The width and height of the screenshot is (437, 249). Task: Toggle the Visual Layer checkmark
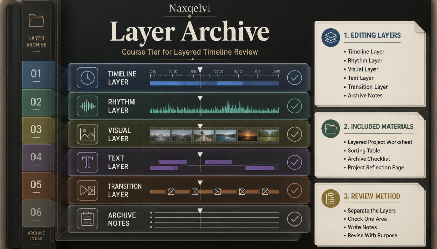point(294,134)
